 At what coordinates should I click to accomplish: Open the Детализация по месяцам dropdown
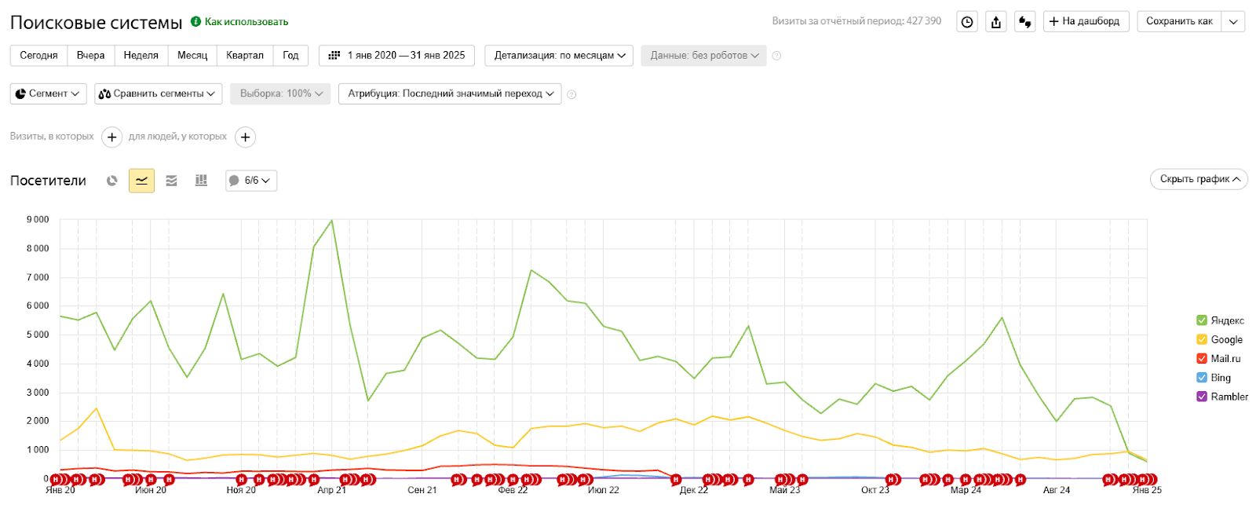pyautogui.click(x=559, y=56)
